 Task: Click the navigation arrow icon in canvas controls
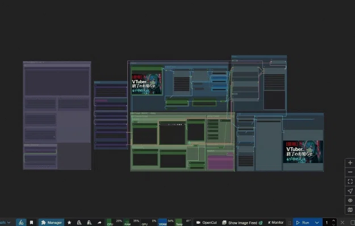(x=350, y=191)
